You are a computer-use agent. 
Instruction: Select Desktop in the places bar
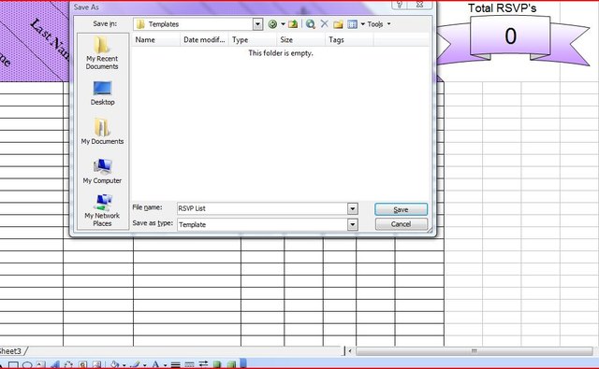(102, 93)
